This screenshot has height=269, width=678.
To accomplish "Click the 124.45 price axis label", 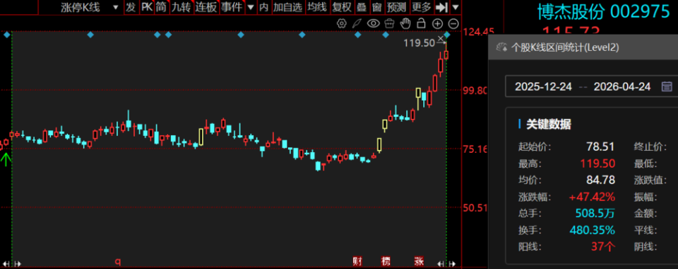I will pyautogui.click(x=478, y=32).
